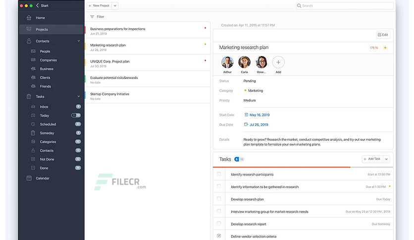The image size is (414, 240).
Task: Select Projects in the sidebar
Action: (x=52, y=29)
